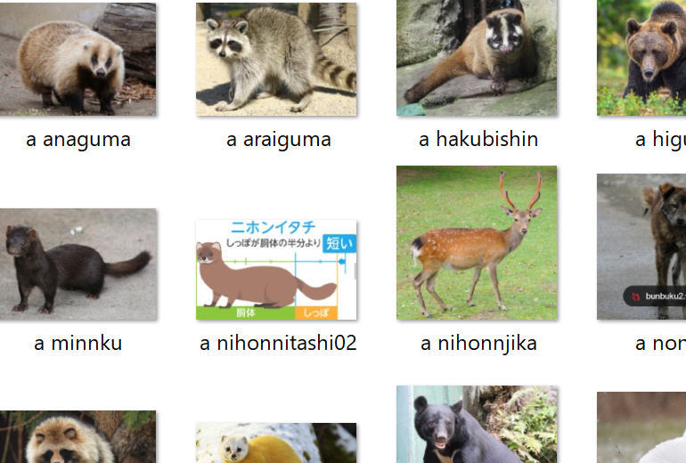The width and height of the screenshot is (686, 463).
Task: Select the dark minnku mink image
Action: click(78, 264)
